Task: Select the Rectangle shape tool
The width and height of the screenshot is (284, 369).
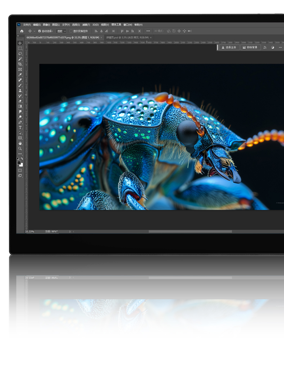Action: coord(20,138)
